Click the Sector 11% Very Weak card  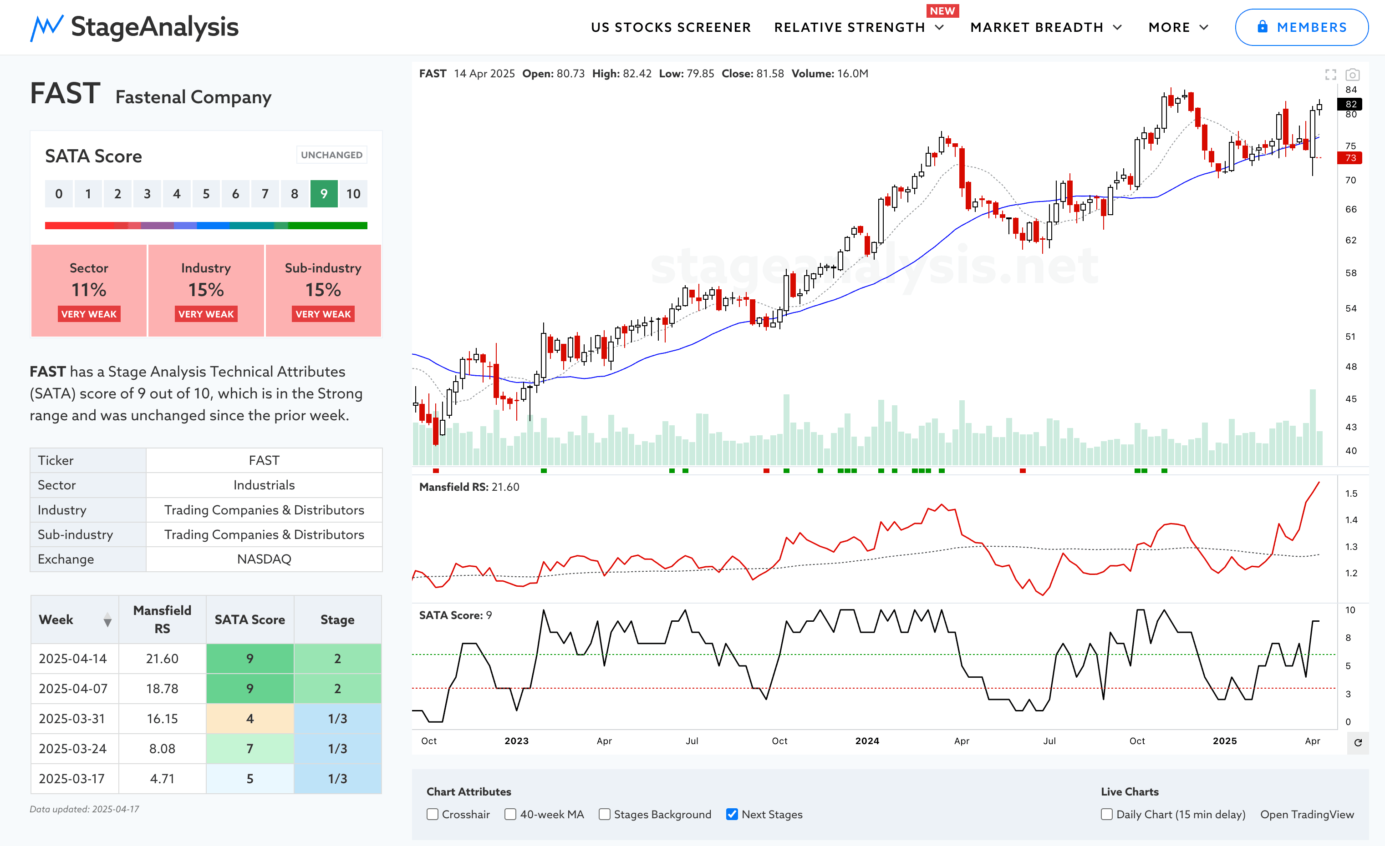pyautogui.click(x=89, y=290)
